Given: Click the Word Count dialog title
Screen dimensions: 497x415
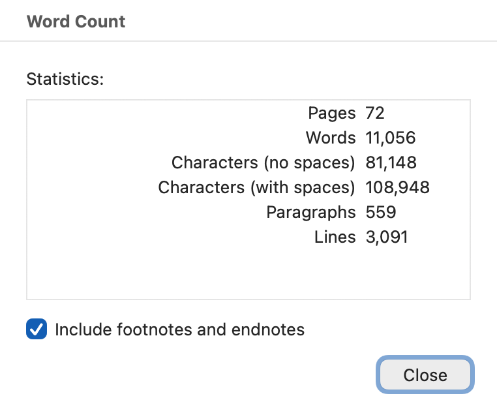Looking at the screenshot, I should [76, 22].
